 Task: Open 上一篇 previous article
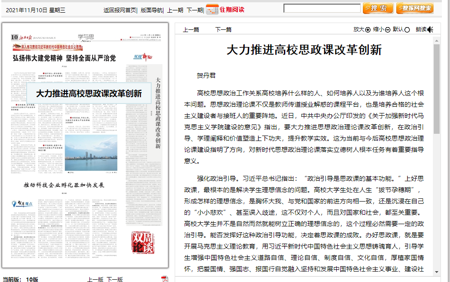coord(191,29)
